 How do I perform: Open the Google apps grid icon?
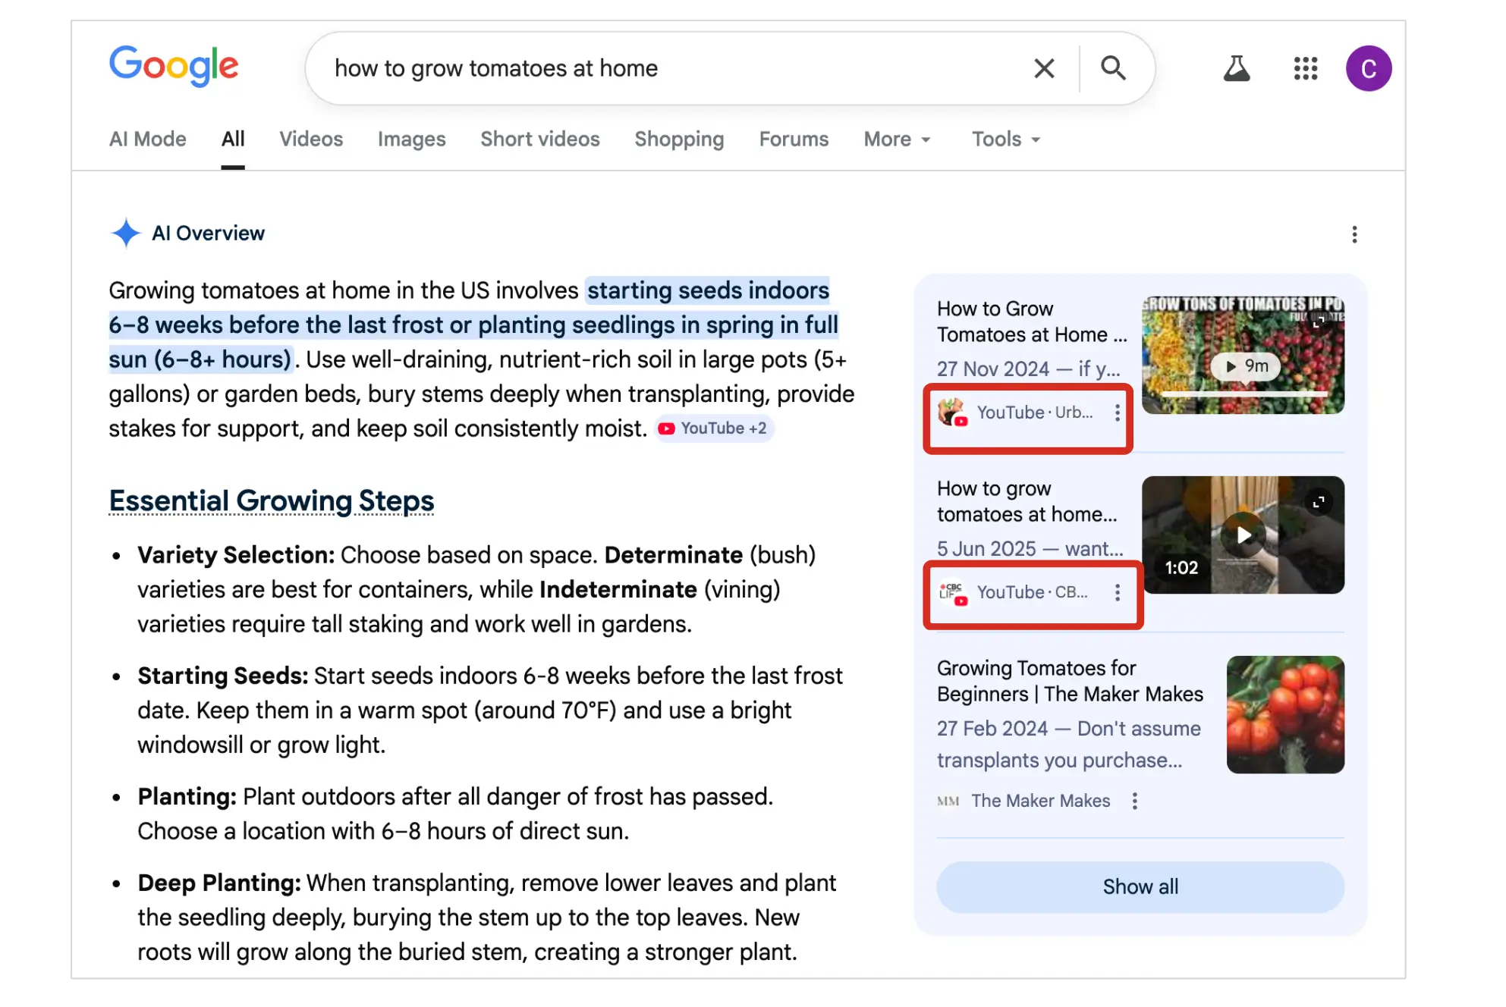click(x=1305, y=68)
